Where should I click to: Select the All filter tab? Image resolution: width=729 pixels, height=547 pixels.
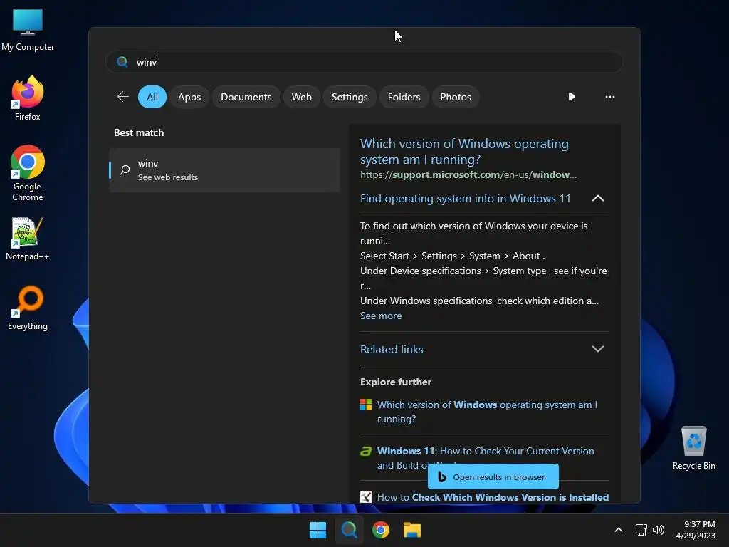point(152,97)
